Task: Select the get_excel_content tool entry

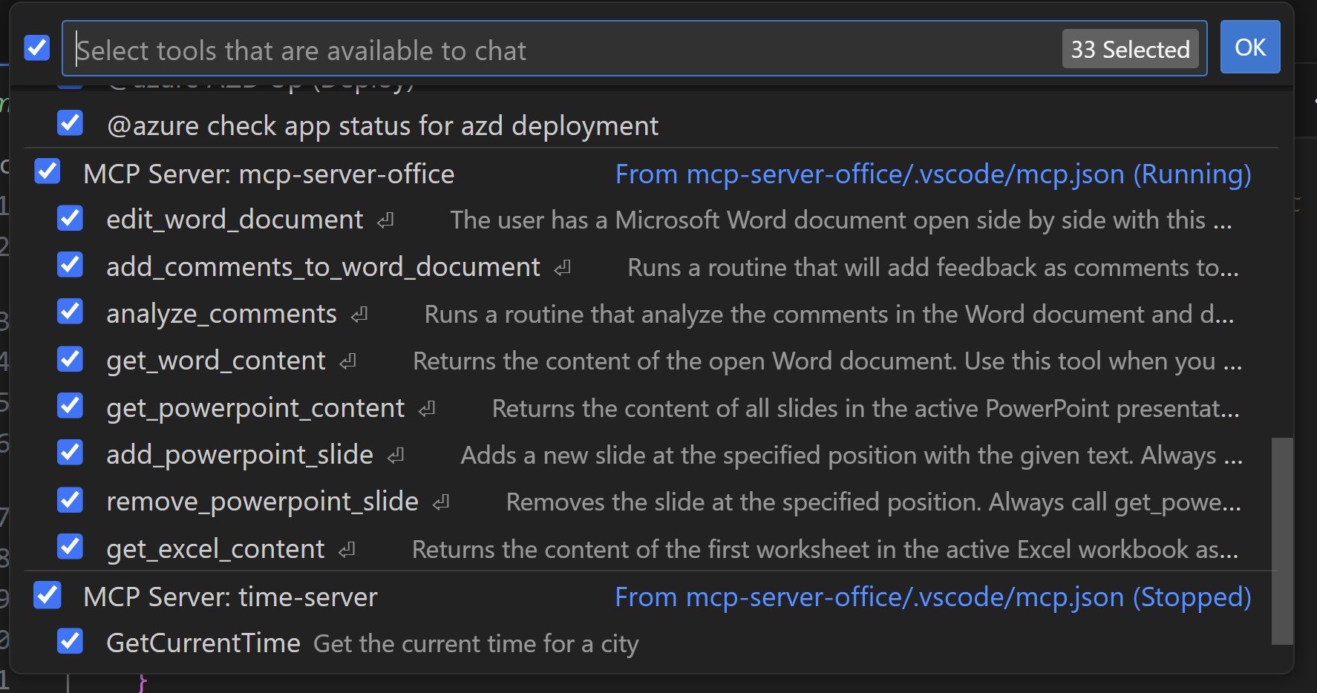Action: tap(215, 549)
